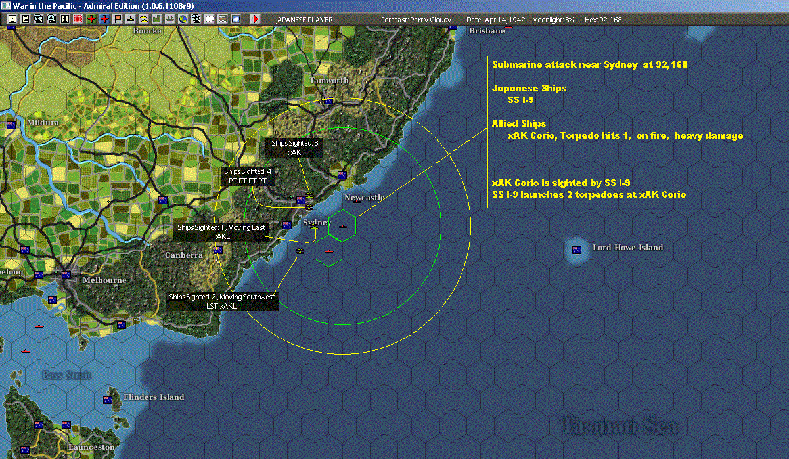Image resolution: width=789 pixels, height=459 pixels.
Task: Select red plane on green background icon
Action: 91,19
